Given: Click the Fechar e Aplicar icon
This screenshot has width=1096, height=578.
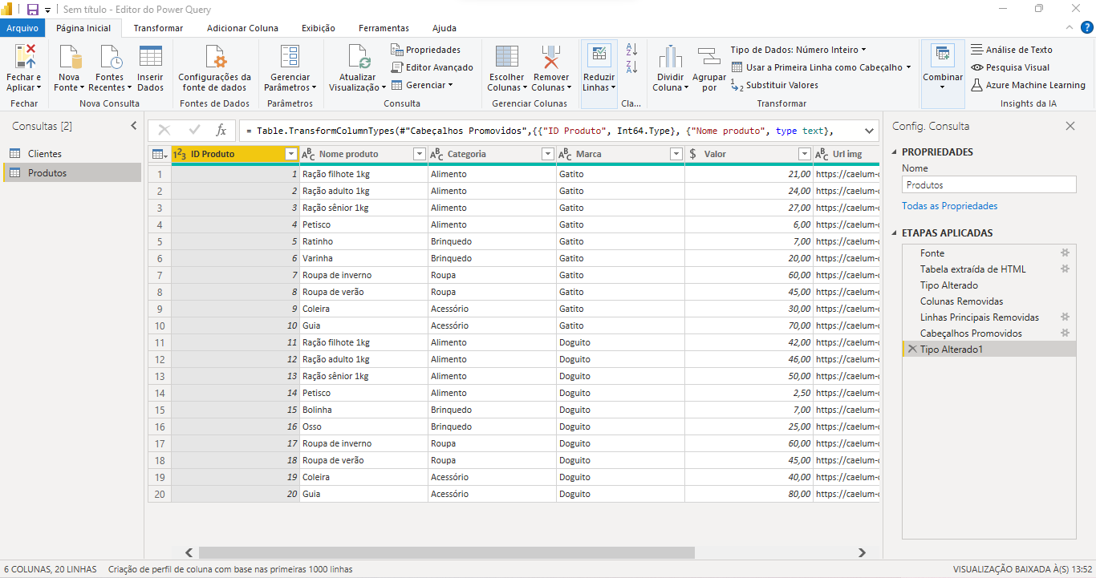Looking at the screenshot, I should [24, 58].
